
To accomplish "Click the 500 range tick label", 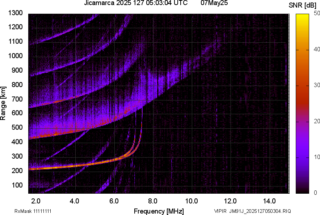I will (17, 127).
